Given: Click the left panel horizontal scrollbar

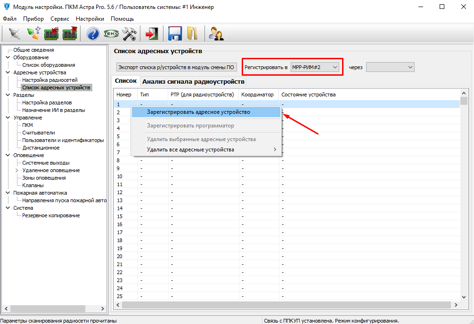Looking at the screenshot, I should coord(47,308).
